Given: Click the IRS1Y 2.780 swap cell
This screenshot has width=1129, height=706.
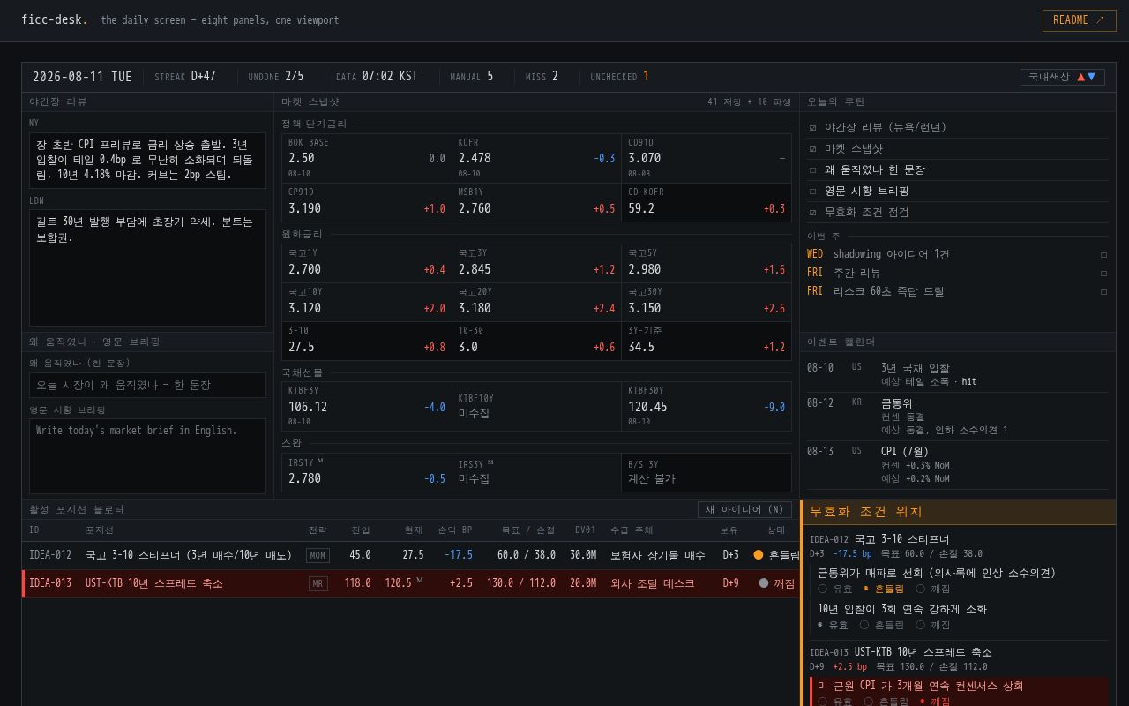Looking at the screenshot, I should click(367, 473).
